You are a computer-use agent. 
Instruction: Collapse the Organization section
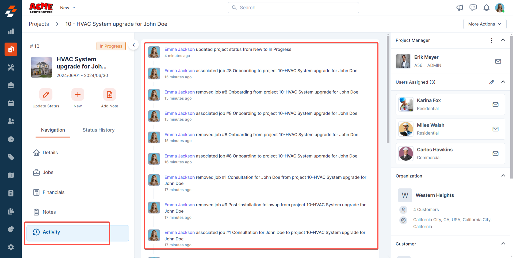pos(503,176)
